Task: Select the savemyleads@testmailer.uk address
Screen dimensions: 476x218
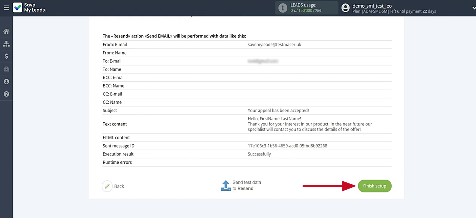Action: pos(275,45)
